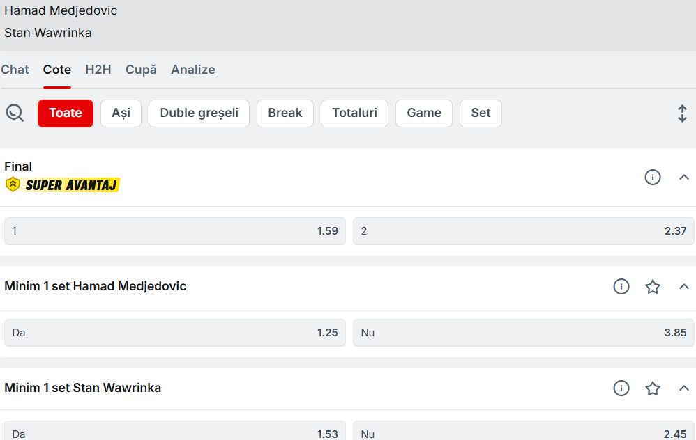Select the Toate filter chip
Viewport: 696px width, 440px height.
(x=66, y=113)
